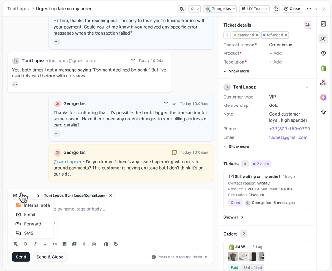Click the t-shirt order thumbnail
Image resolution: width=332 pixels, height=271 pixels.
(x=233, y=257)
